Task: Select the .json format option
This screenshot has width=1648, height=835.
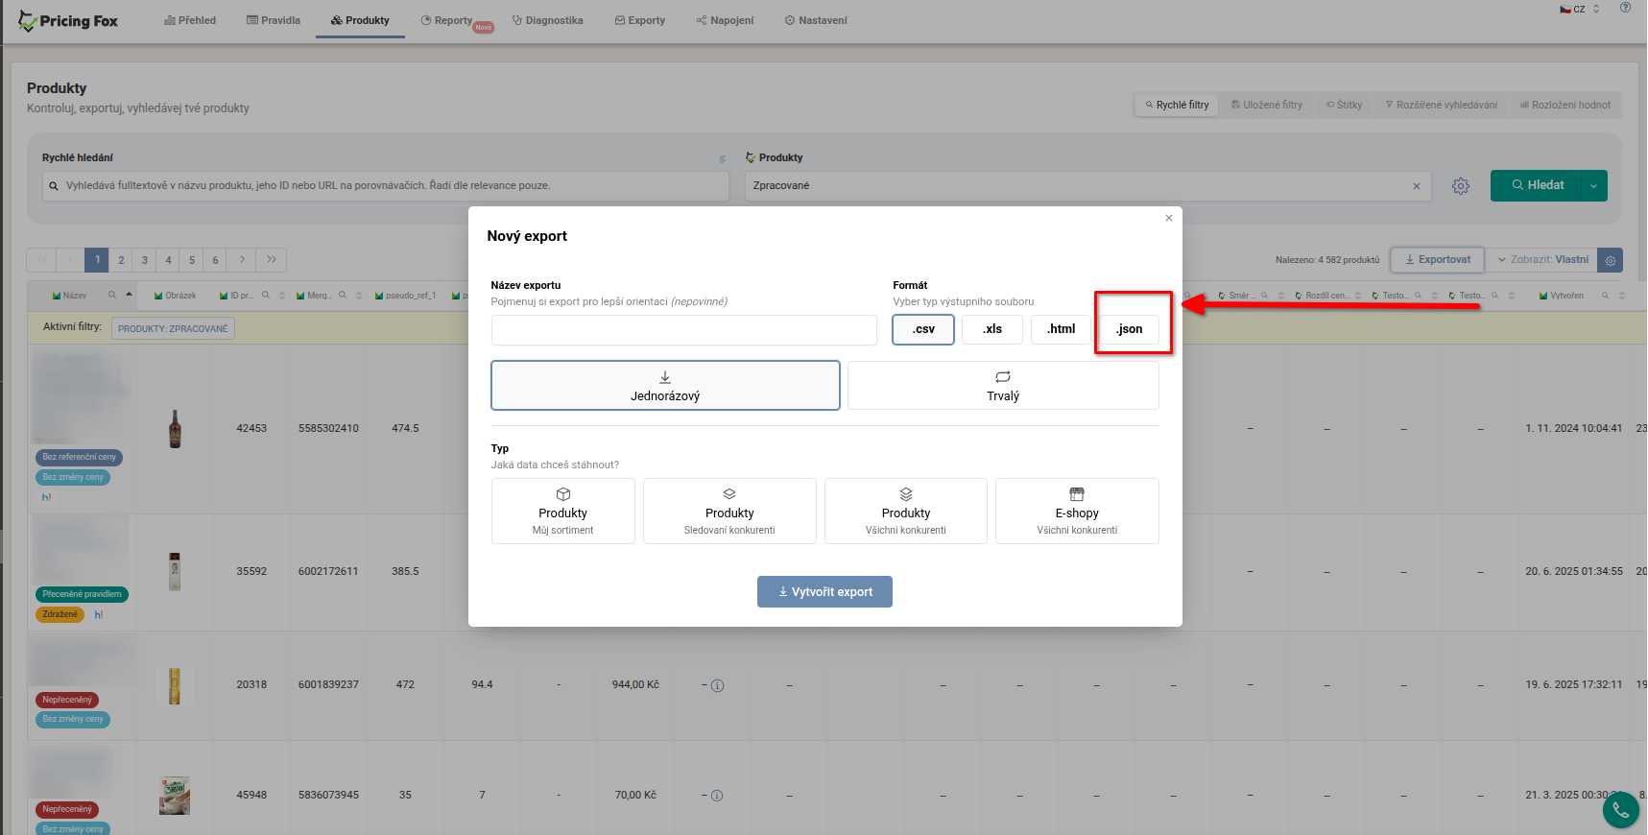Action: click(x=1129, y=329)
